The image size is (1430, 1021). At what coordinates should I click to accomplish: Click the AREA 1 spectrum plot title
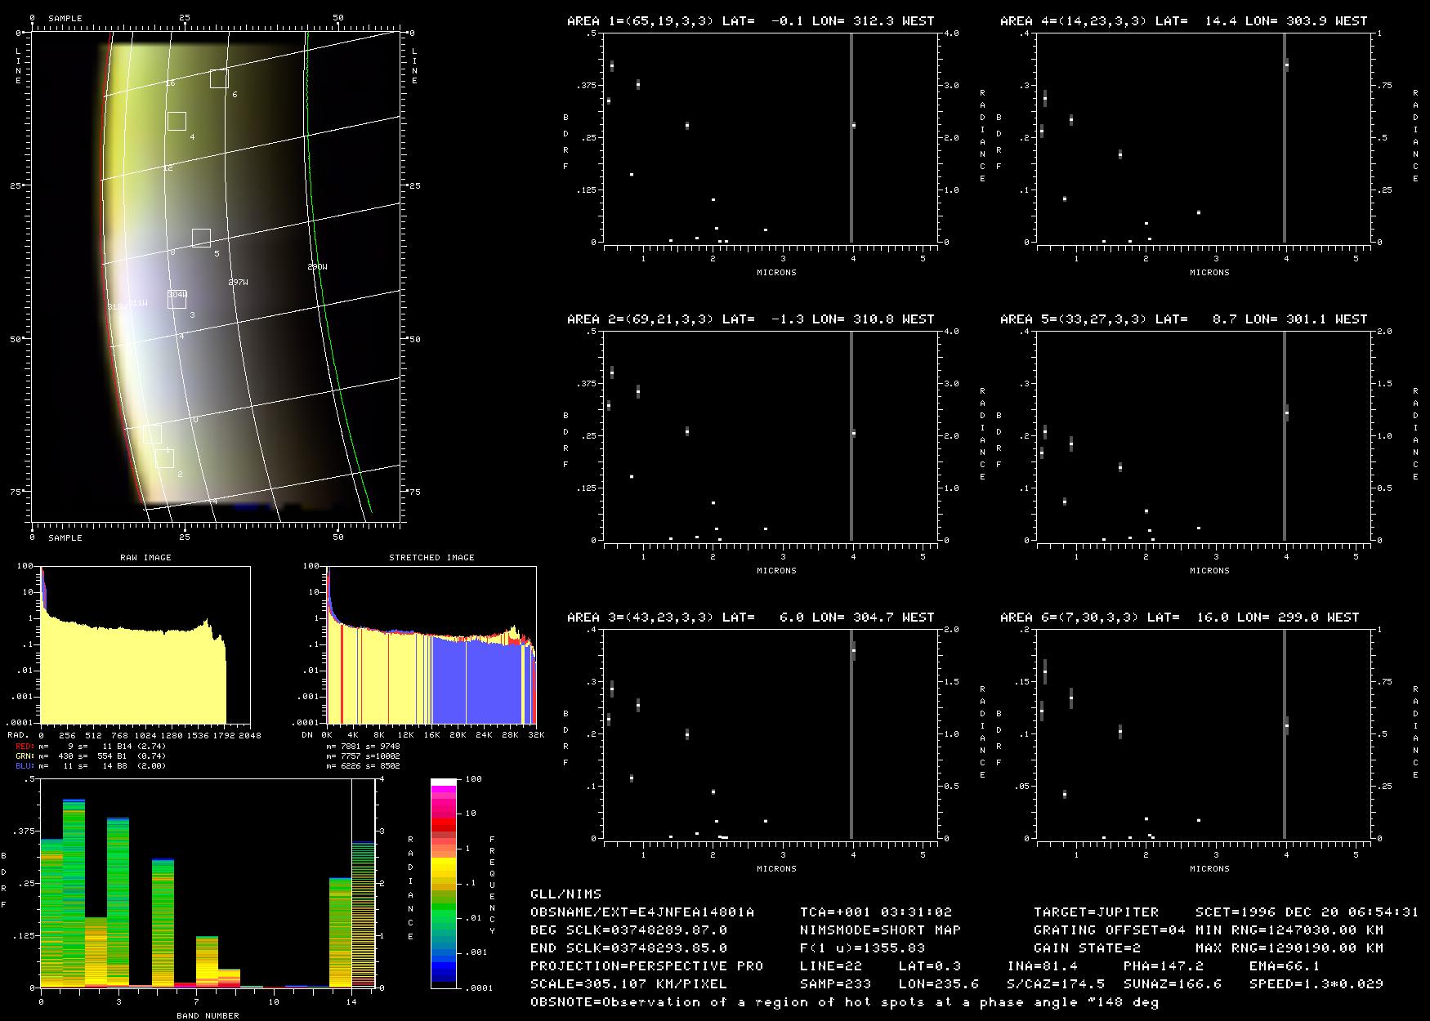[750, 21]
